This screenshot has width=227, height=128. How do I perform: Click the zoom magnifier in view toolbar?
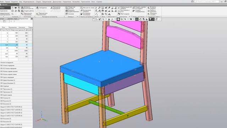click(x=103, y=19)
